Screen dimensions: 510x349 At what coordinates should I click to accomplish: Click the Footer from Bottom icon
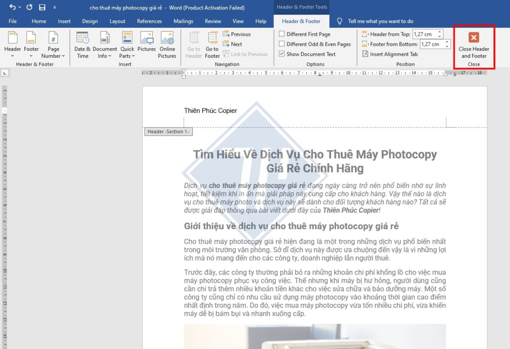[x=365, y=44]
